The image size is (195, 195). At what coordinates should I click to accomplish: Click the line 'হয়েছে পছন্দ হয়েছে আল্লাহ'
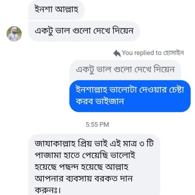(82, 167)
